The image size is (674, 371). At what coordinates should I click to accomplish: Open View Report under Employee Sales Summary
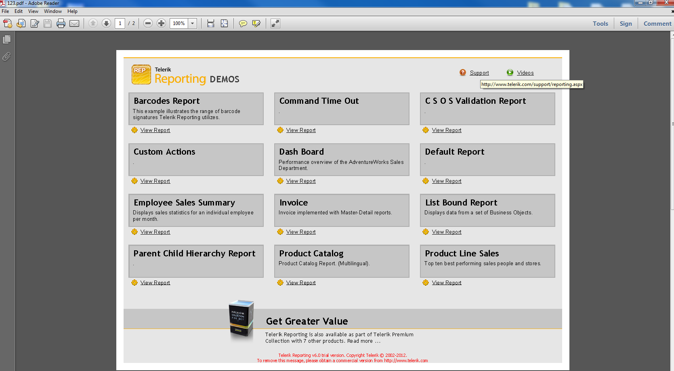click(155, 232)
